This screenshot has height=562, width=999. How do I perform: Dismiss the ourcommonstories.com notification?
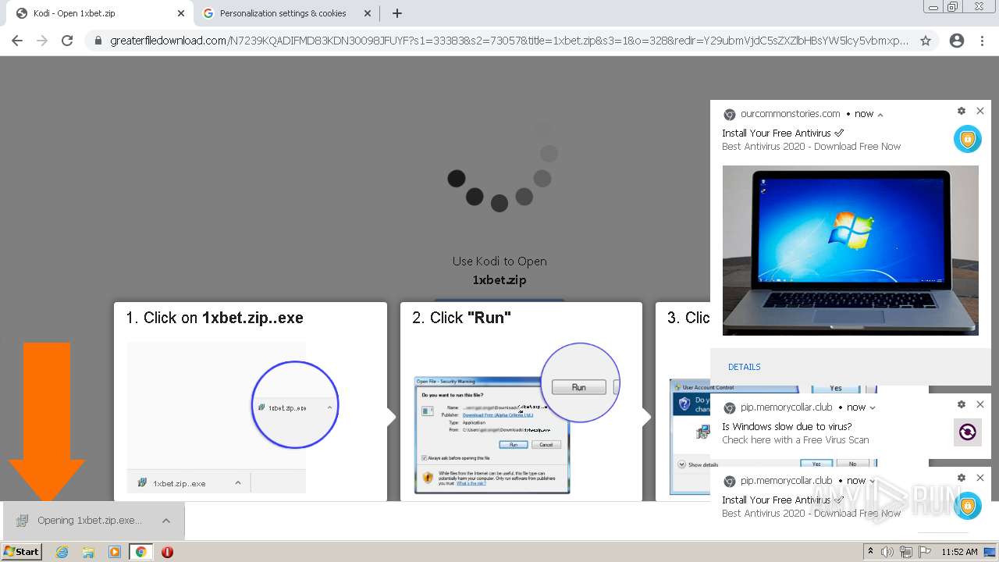tap(980, 112)
